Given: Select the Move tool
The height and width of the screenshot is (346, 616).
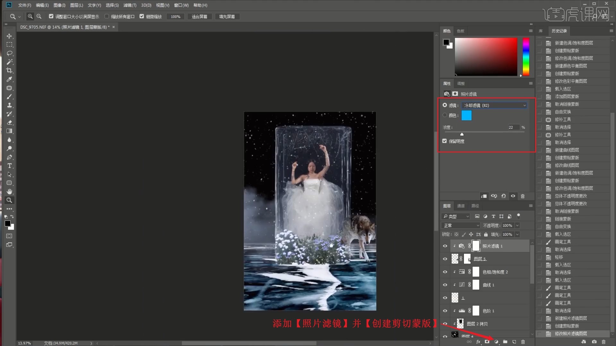Looking at the screenshot, I should (x=9, y=36).
